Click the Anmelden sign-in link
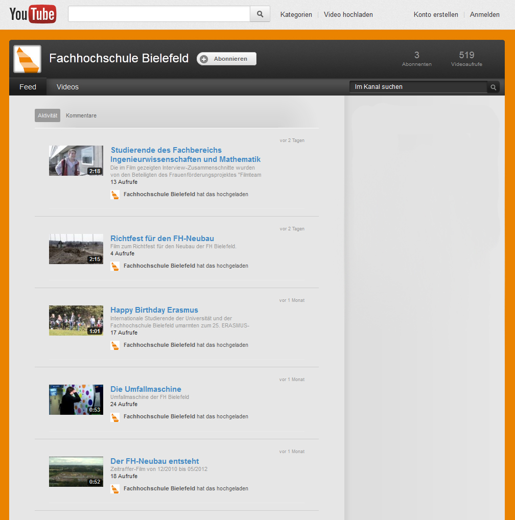Screen dimensions: 515x520 point(484,14)
